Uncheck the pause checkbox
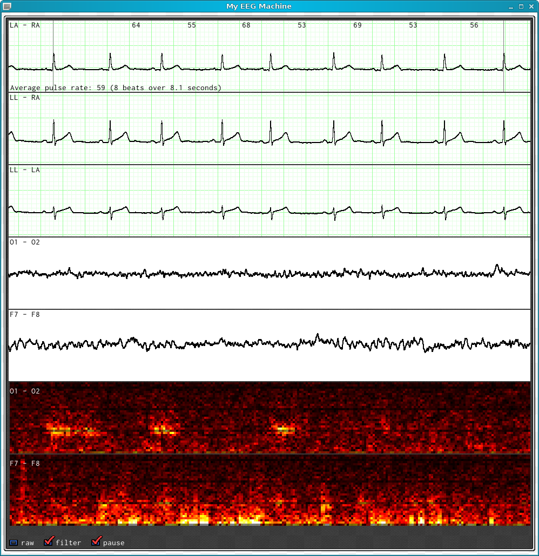Image resolution: width=539 pixels, height=556 pixels. pyautogui.click(x=96, y=541)
